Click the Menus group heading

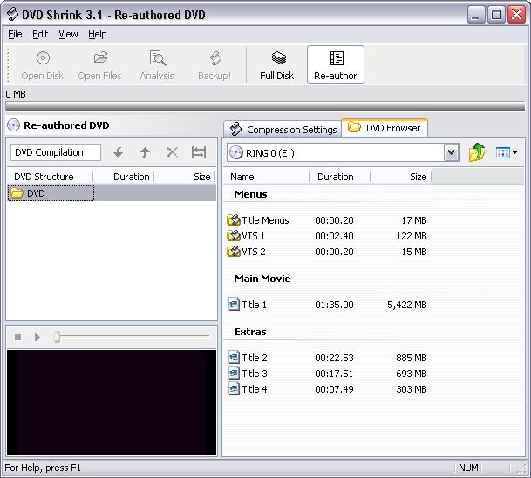[251, 194]
